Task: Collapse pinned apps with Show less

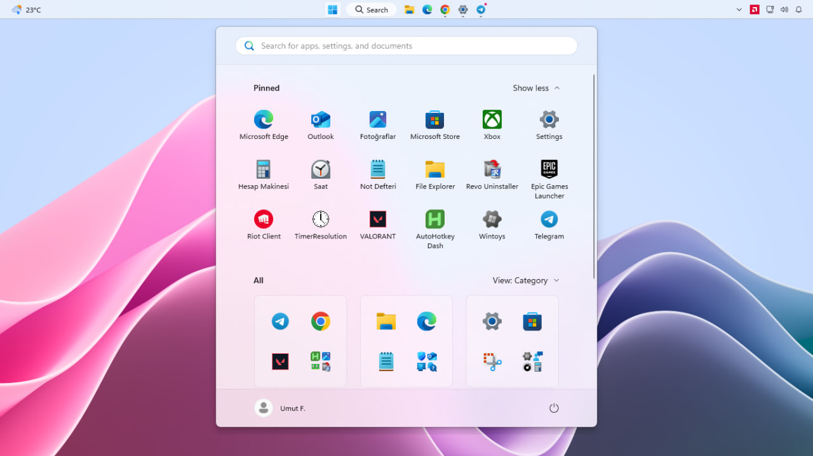Action: pos(537,88)
